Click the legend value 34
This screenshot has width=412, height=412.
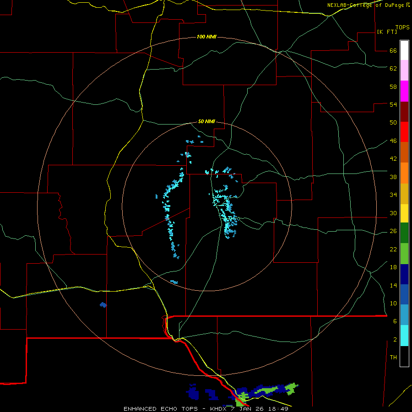[x=393, y=195]
